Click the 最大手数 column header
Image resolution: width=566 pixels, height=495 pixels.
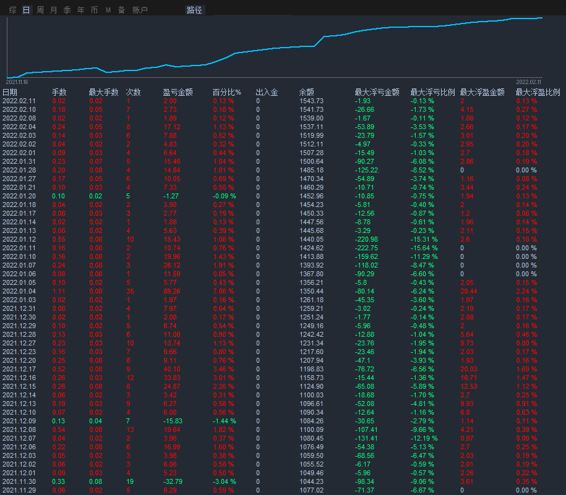click(x=103, y=92)
